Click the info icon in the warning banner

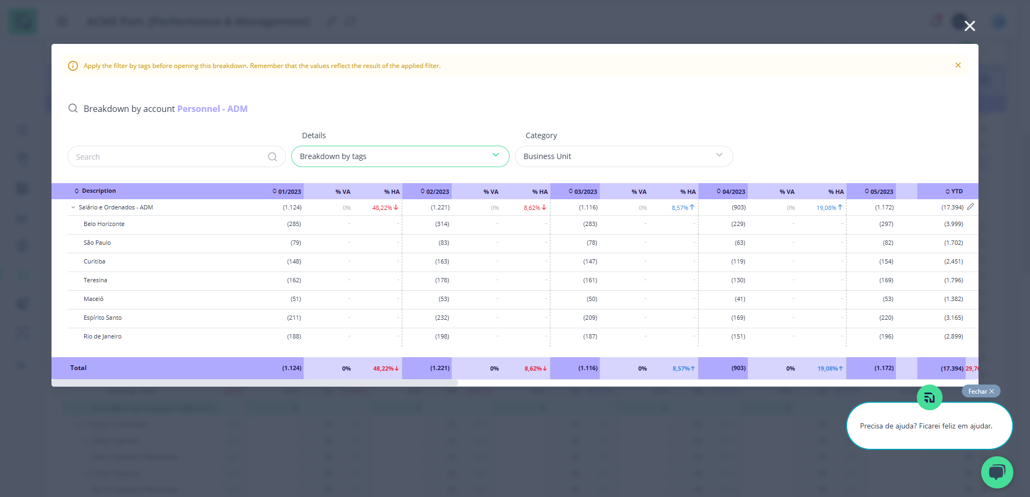pos(73,66)
